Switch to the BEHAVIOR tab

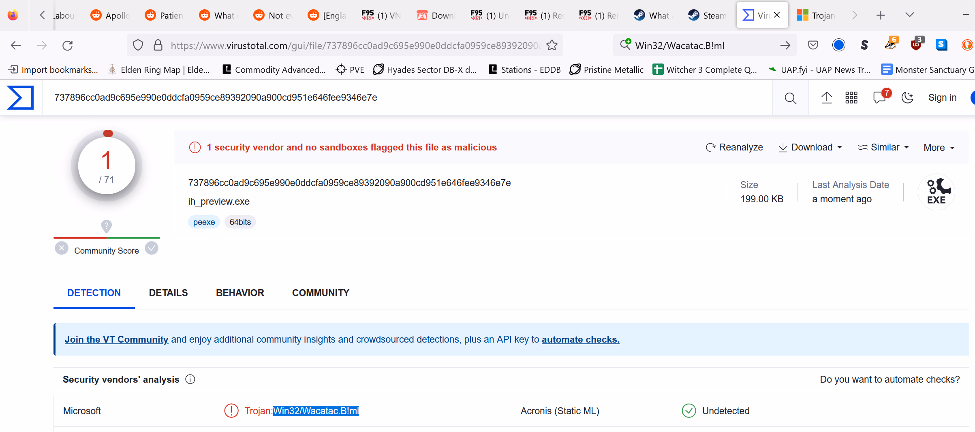pos(240,293)
